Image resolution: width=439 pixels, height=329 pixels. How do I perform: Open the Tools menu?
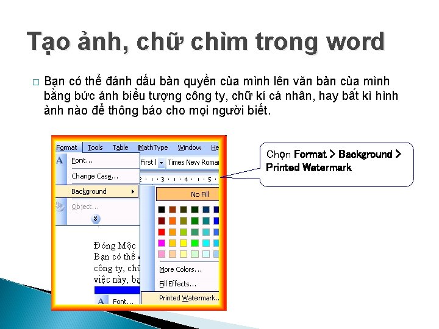pos(95,147)
